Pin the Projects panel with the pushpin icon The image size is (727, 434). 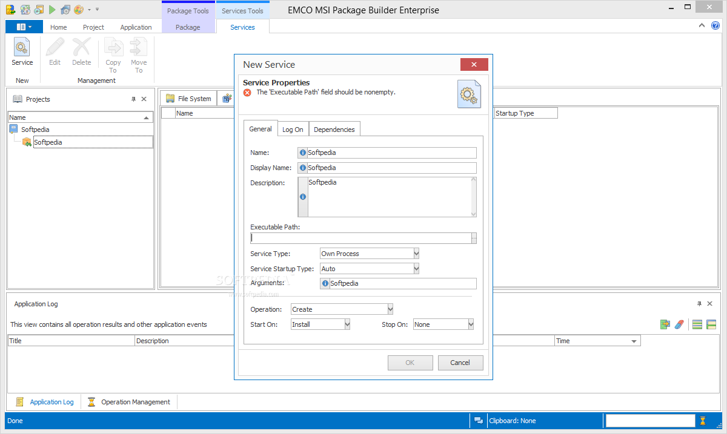click(134, 99)
